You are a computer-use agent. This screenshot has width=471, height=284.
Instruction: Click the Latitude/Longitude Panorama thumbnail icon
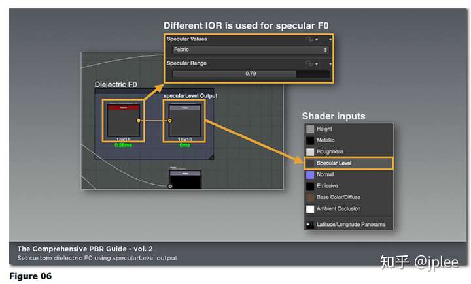(x=310, y=225)
